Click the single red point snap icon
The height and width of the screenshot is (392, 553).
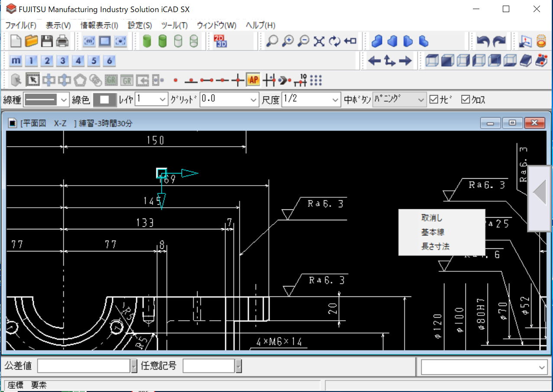[x=175, y=80]
